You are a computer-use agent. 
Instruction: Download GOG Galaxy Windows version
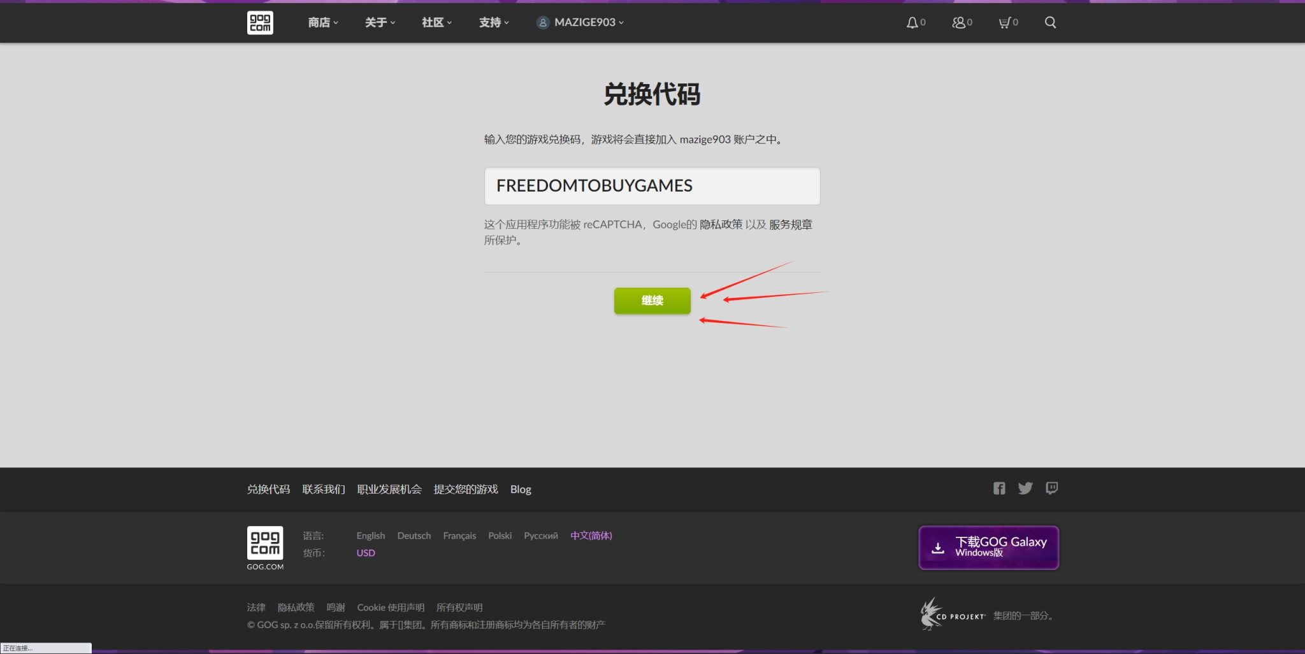[988, 547]
